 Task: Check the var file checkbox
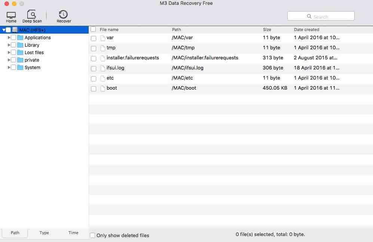(x=94, y=38)
